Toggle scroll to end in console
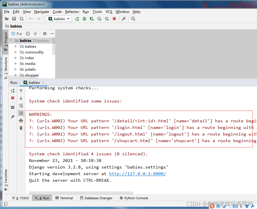 [x=21, y=113]
